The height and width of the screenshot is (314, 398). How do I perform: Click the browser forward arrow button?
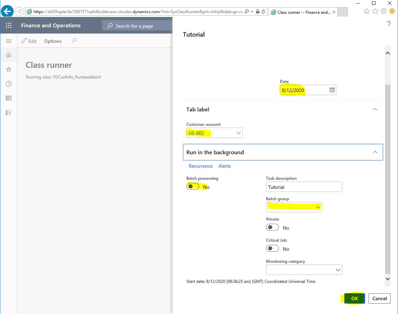tap(19, 12)
